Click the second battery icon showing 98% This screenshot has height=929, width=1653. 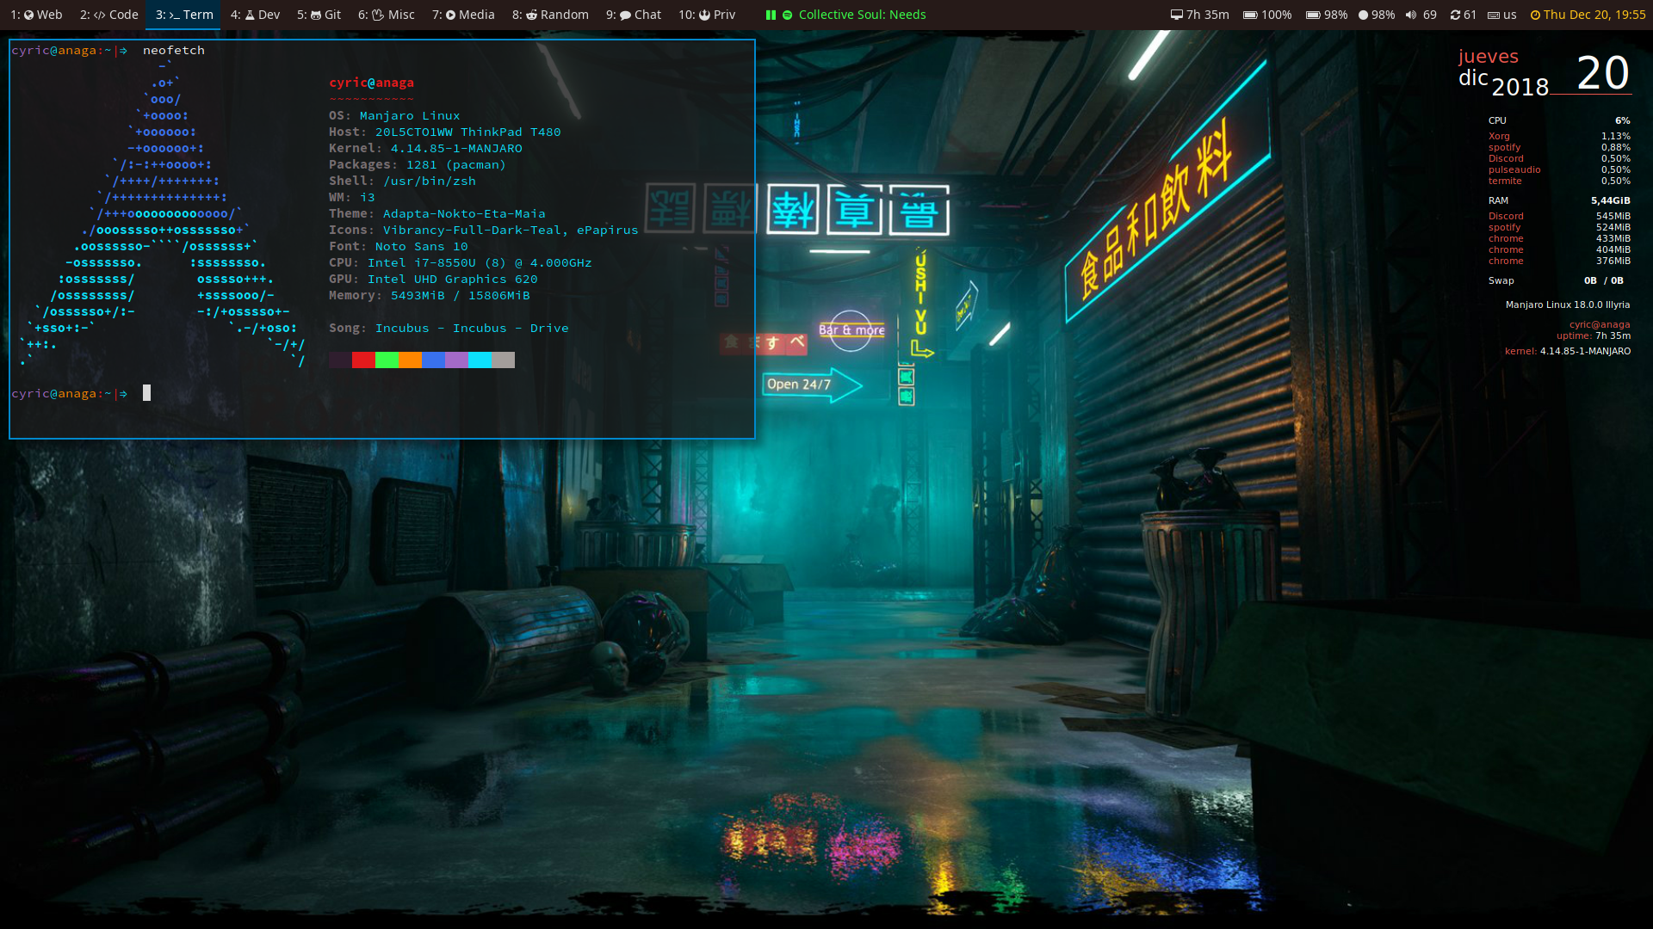(1313, 15)
